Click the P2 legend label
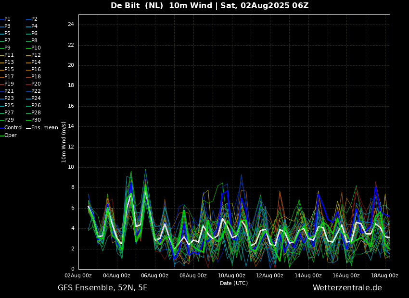 pos(34,19)
